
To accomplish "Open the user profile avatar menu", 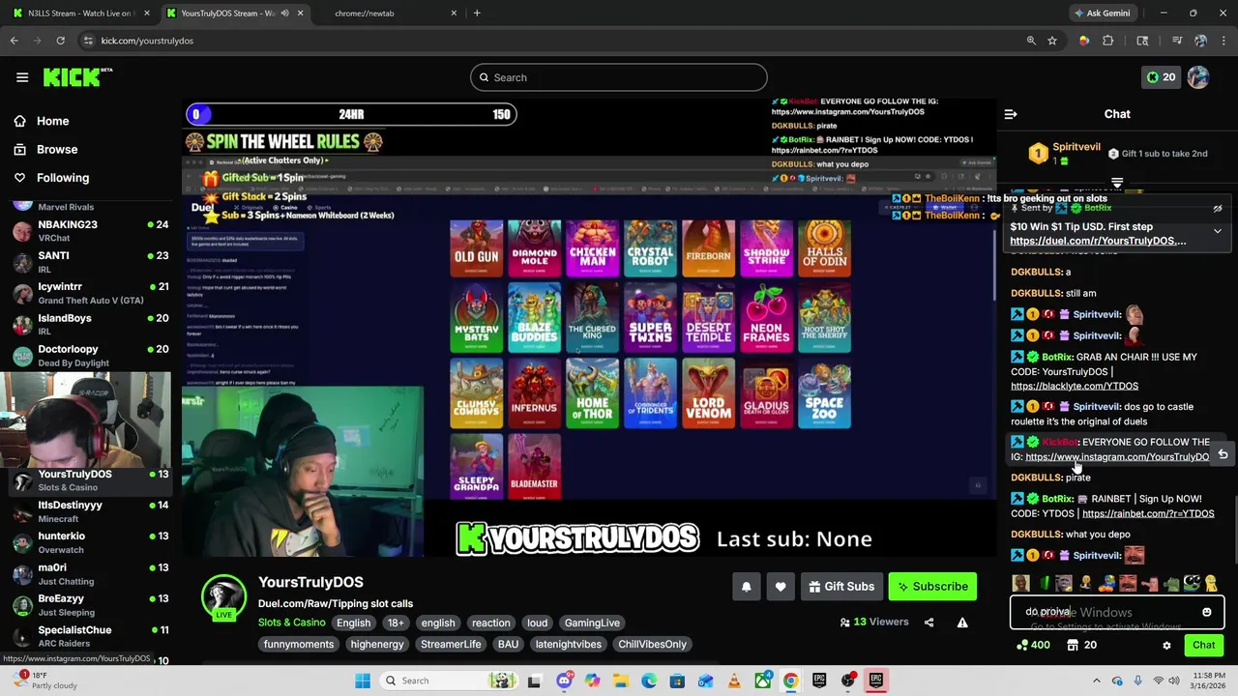I will point(1198,77).
